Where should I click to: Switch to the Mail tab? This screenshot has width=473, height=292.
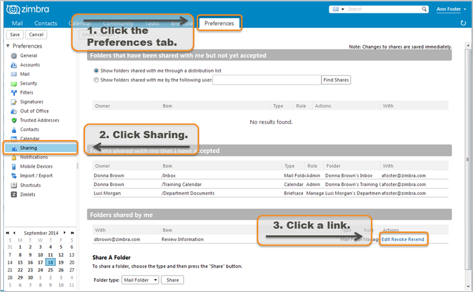(x=17, y=23)
